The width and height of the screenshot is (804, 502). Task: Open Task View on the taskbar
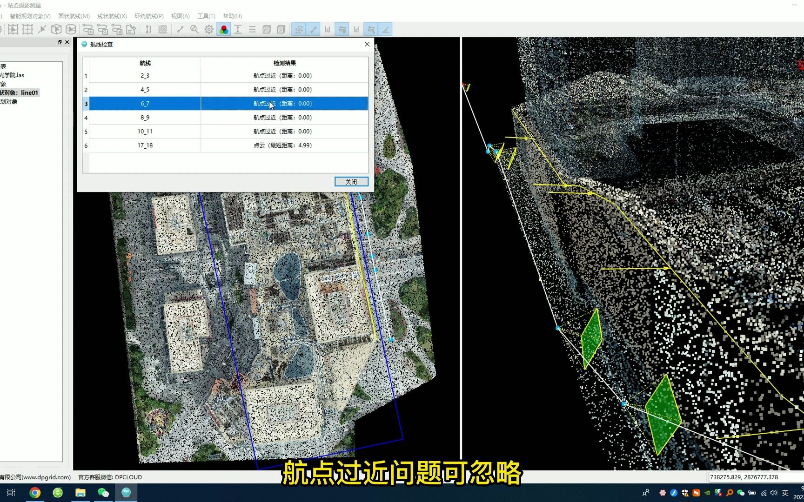pos(12,493)
